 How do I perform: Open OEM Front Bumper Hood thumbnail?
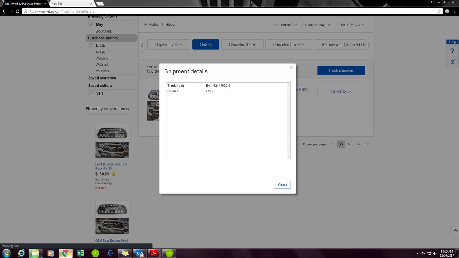(112, 217)
